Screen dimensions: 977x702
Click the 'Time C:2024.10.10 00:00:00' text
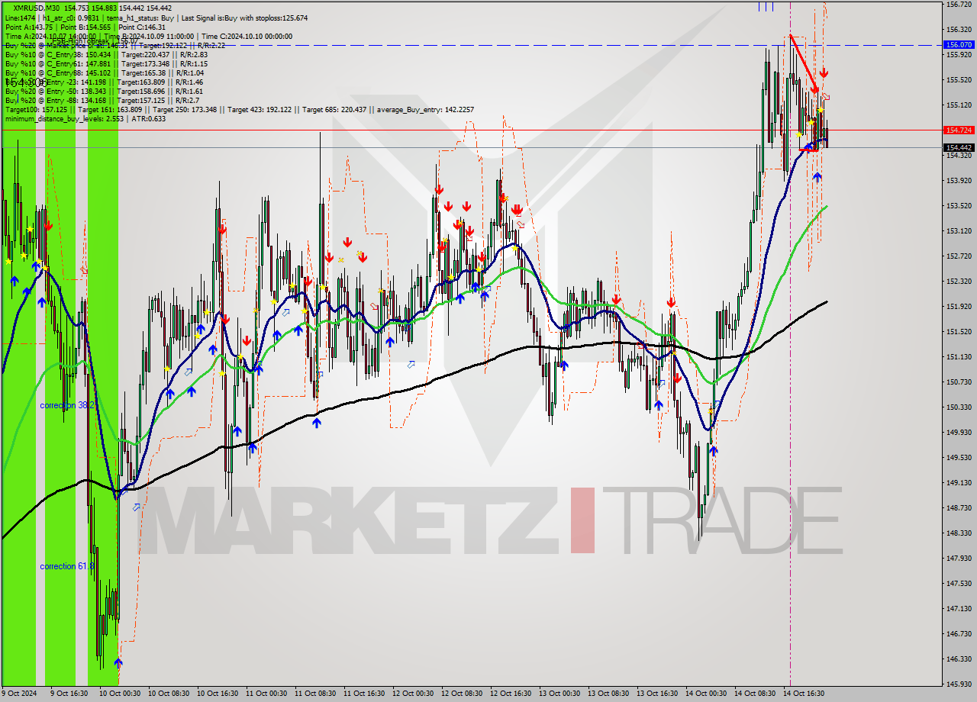pos(248,36)
